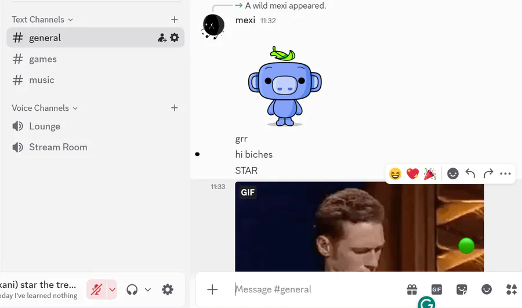Open settings gear for general channel
The width and height of the screenshot is (522, 308).
175,38
